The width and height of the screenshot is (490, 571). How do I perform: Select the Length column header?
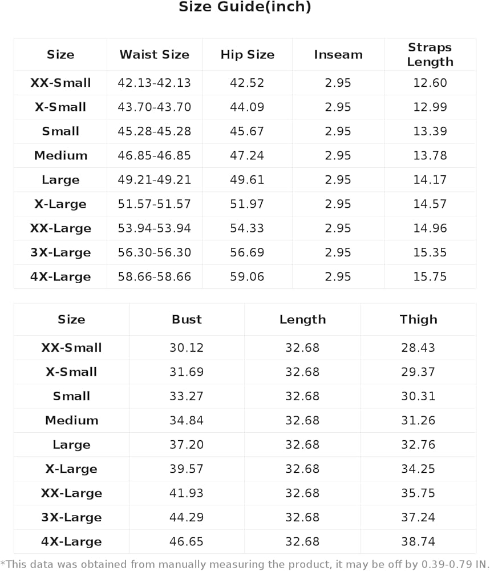(303, 319)
